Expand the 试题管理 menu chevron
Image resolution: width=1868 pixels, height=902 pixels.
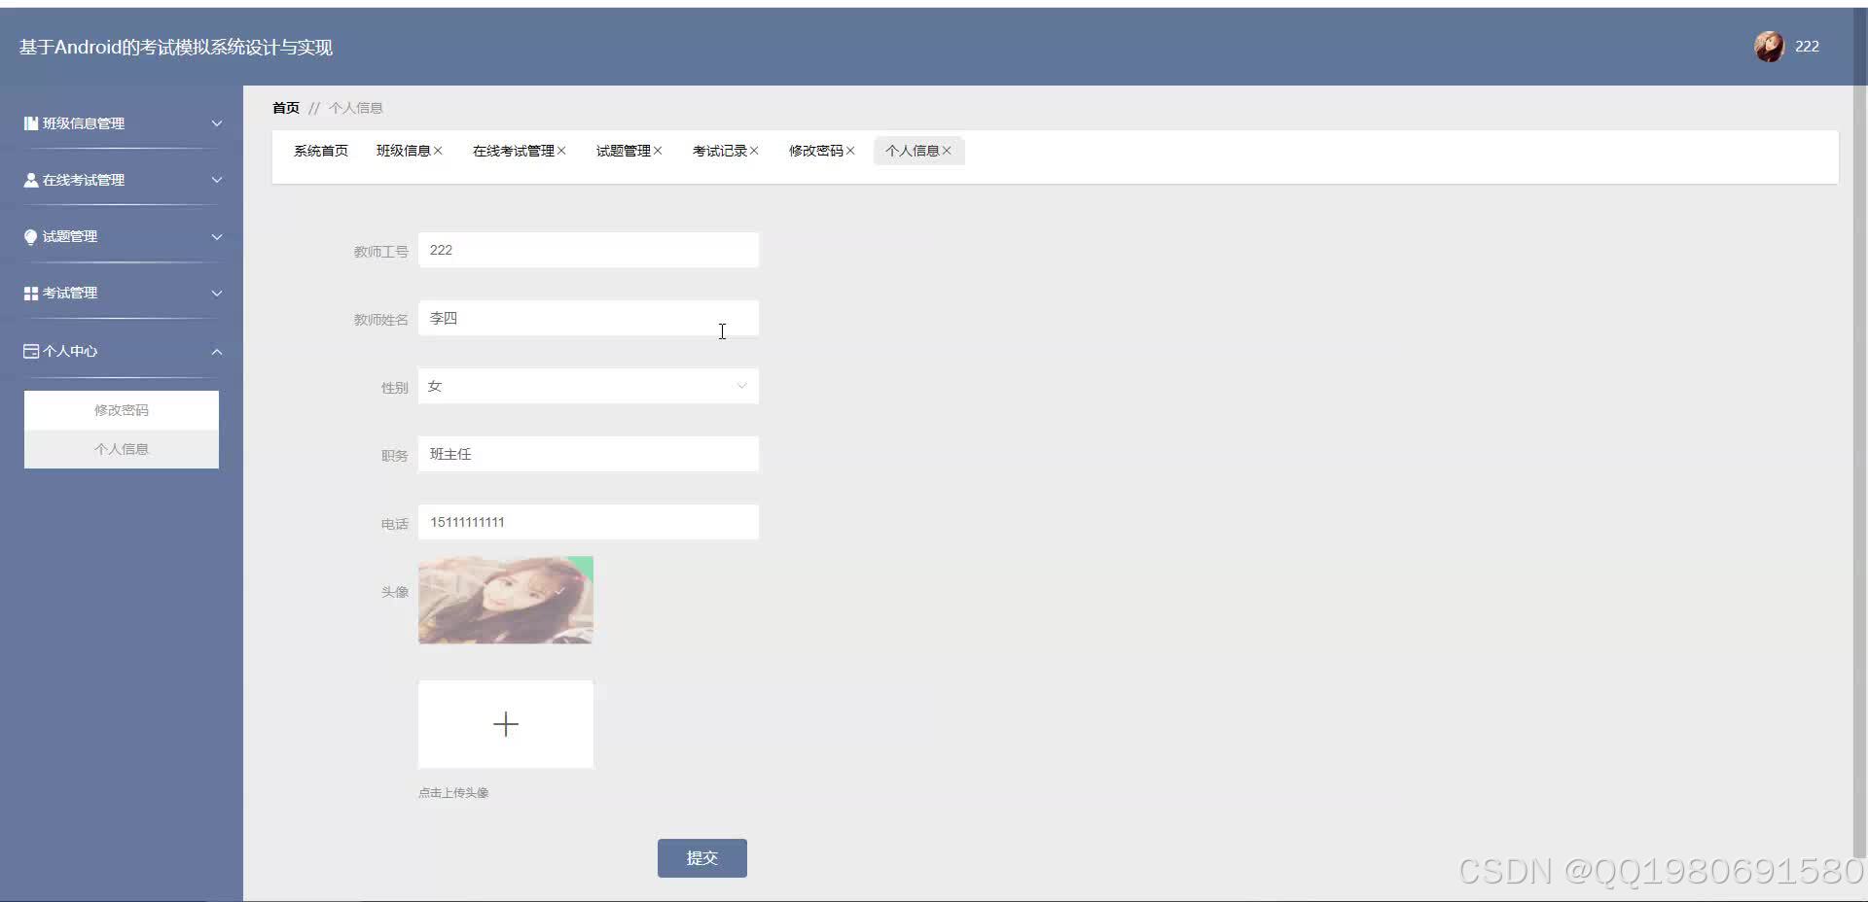pos(217,237)
